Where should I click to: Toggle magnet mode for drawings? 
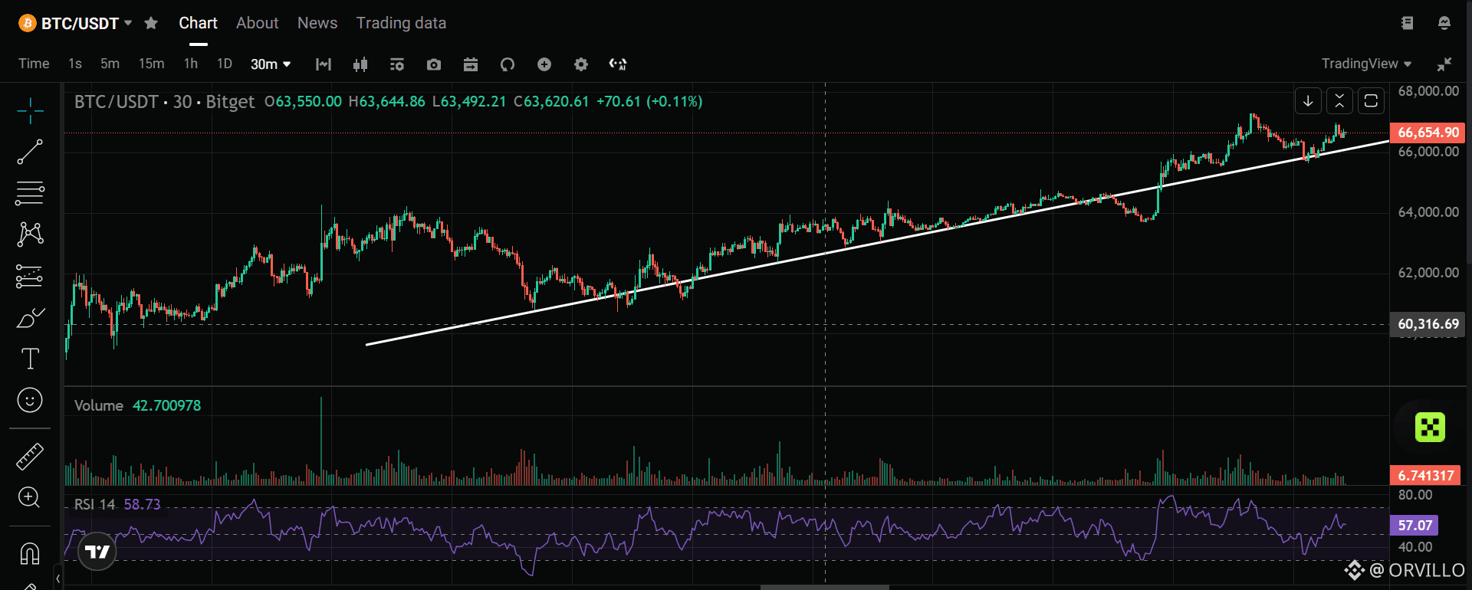(30, 553)
